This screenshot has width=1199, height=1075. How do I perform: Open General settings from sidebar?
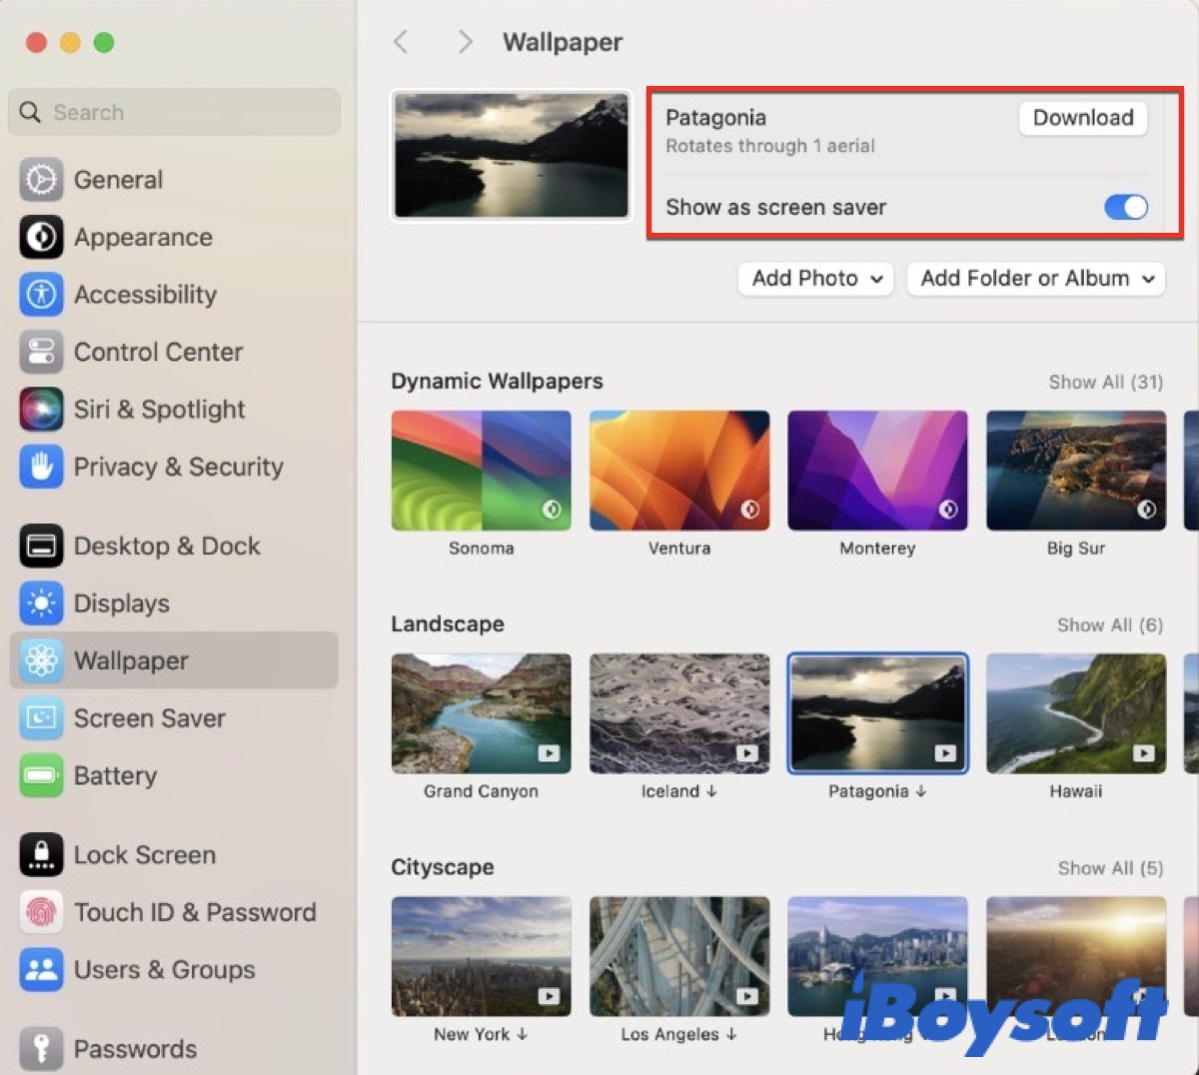click(x=117, y=180)
